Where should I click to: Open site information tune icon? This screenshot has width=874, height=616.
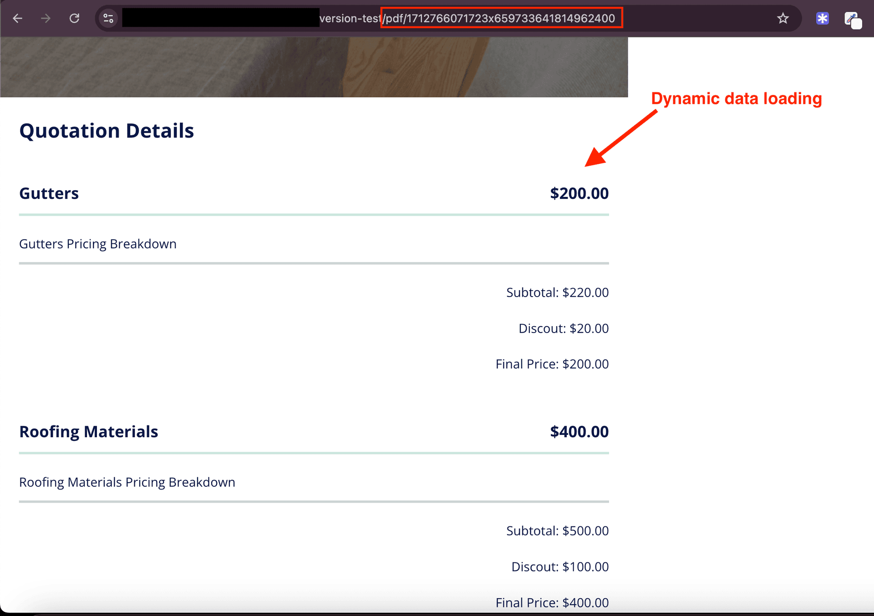click(108, 19)
